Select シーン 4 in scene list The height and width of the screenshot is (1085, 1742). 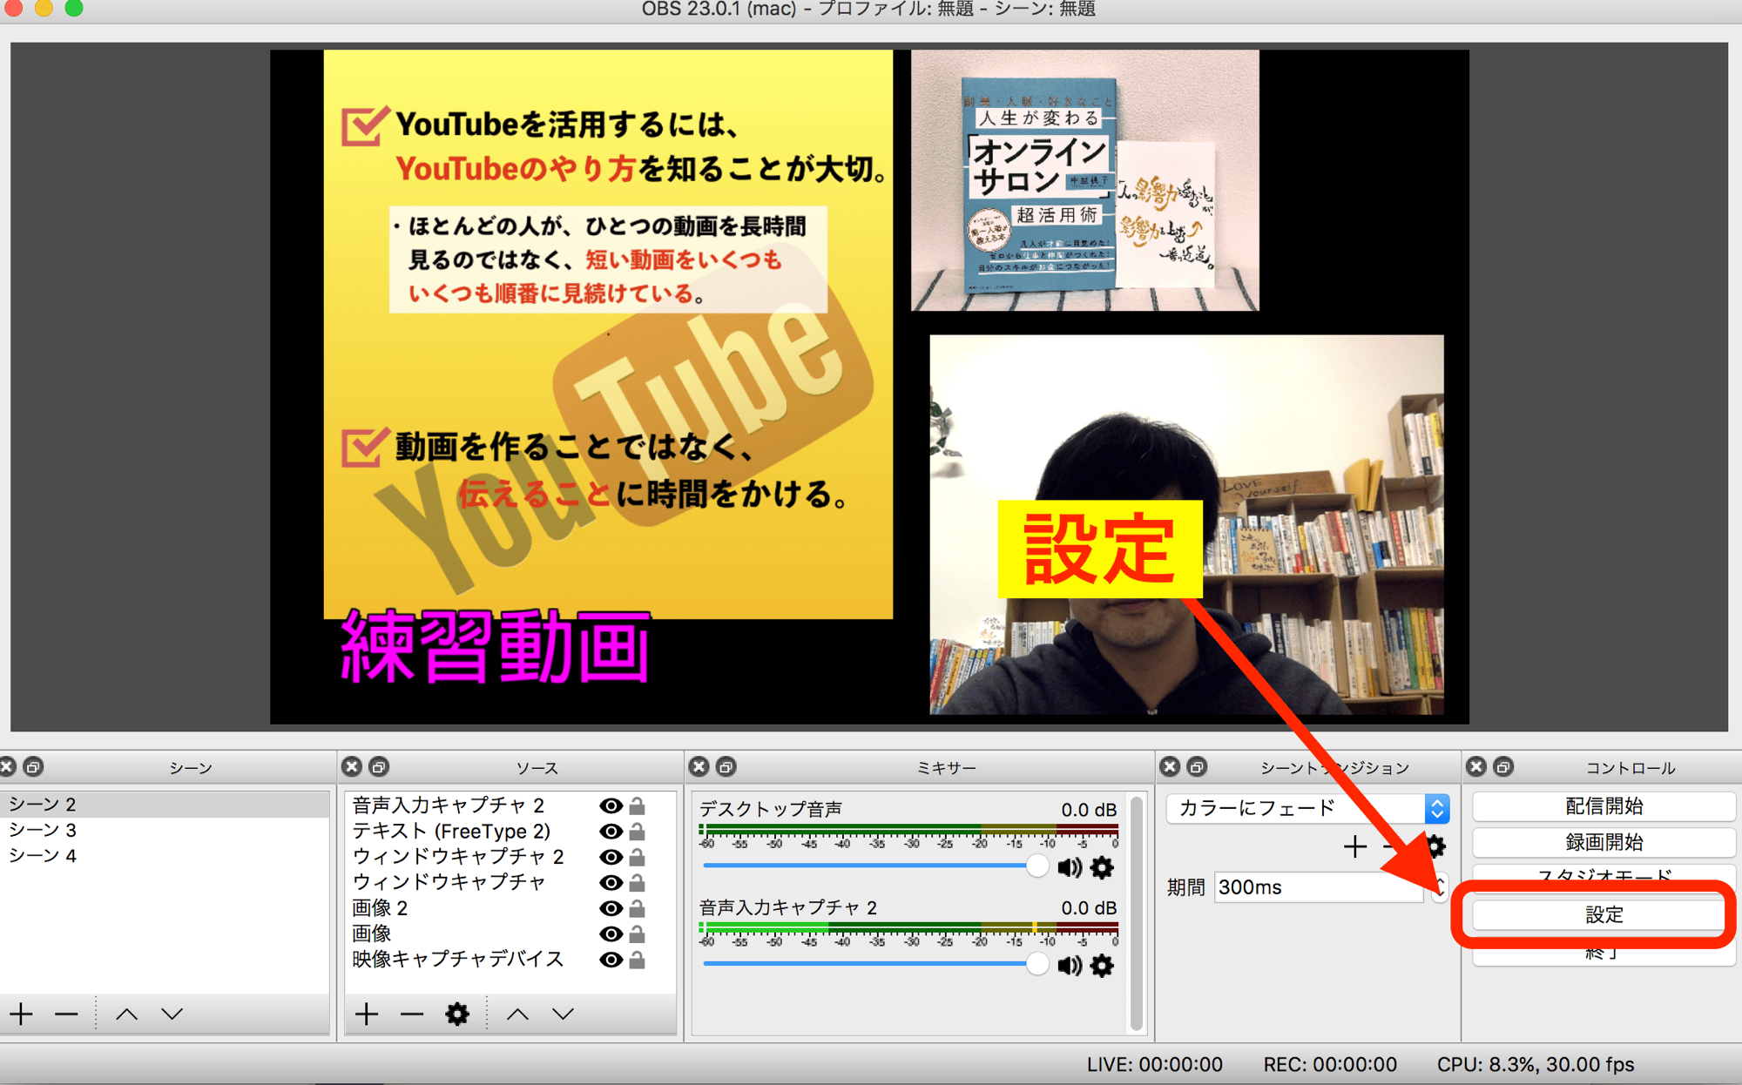click(x=165, y=855)
